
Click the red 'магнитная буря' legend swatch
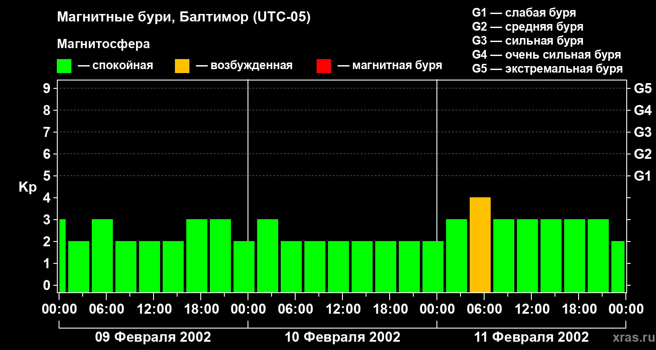[324, 66]
